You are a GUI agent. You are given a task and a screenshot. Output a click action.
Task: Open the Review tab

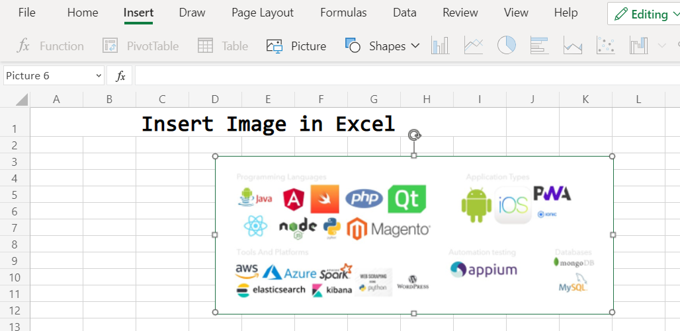tap(460, 13)
